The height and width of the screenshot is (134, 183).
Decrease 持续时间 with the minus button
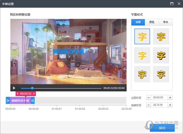[x=149, y=105]
